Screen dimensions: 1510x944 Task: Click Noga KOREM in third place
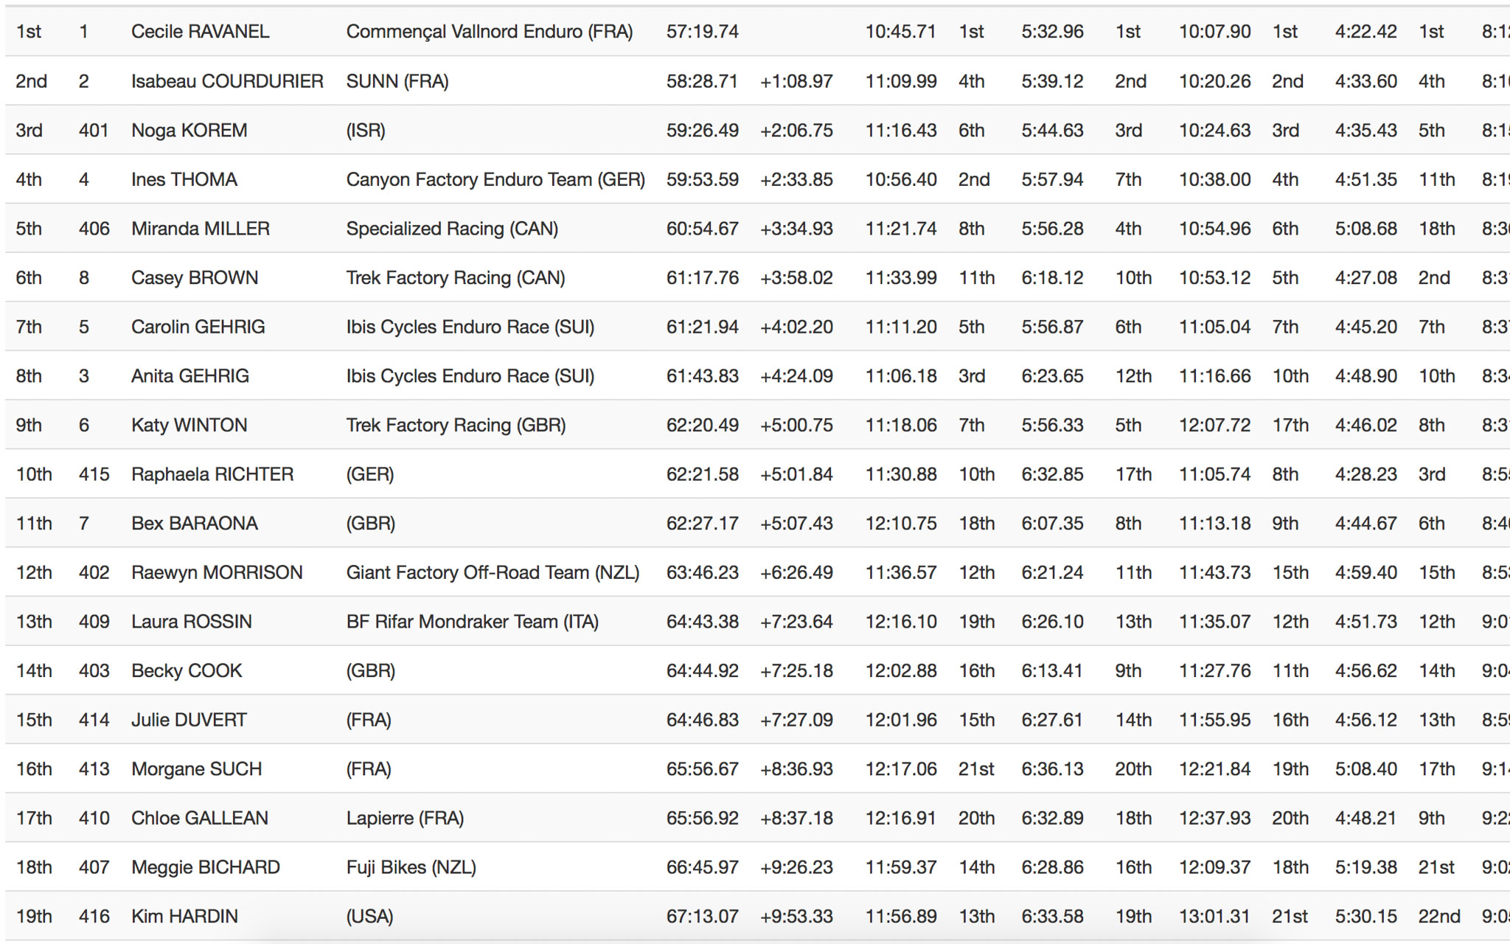[x=189, y=131]
